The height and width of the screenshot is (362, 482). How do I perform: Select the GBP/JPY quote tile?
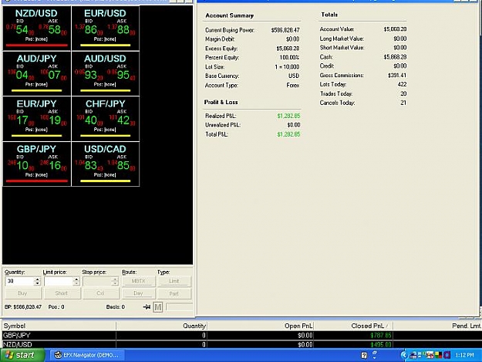36,164
